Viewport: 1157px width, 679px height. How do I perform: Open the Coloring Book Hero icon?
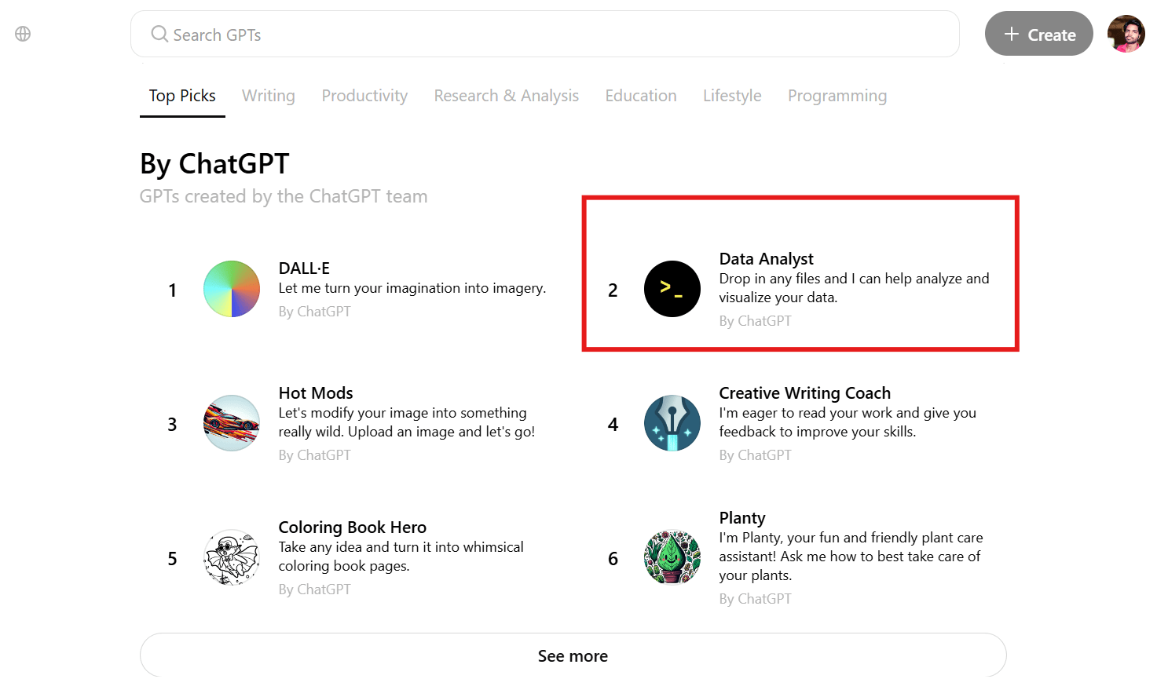232,557
